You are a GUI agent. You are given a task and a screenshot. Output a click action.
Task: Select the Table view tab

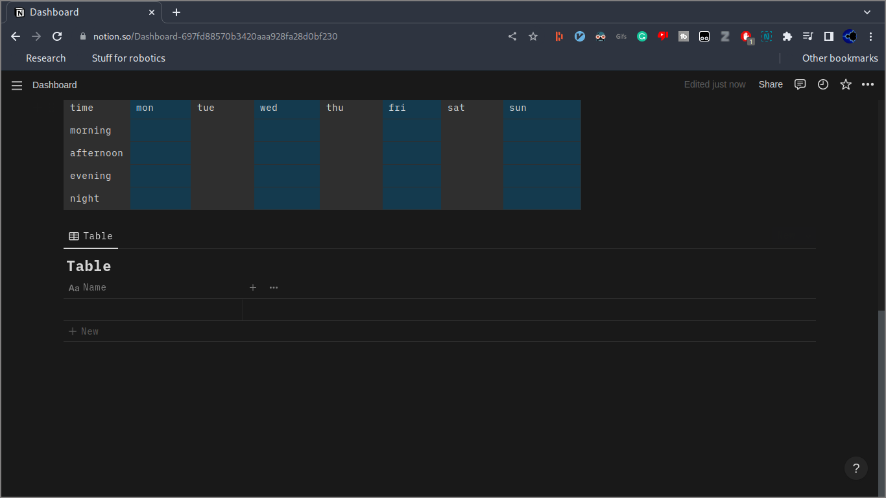91,236
